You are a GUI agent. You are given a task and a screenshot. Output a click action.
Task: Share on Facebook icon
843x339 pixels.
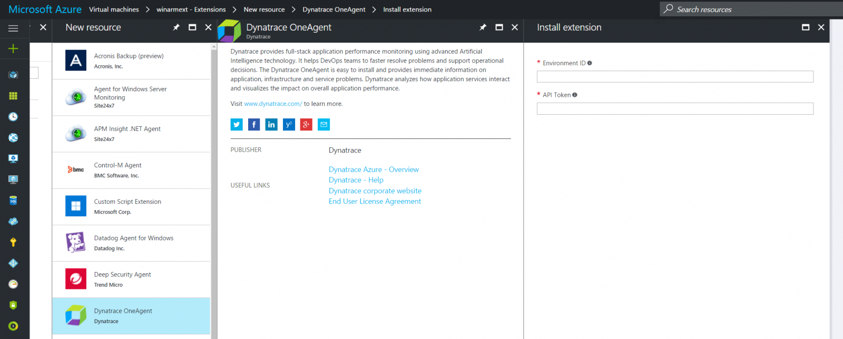[254, 124]
